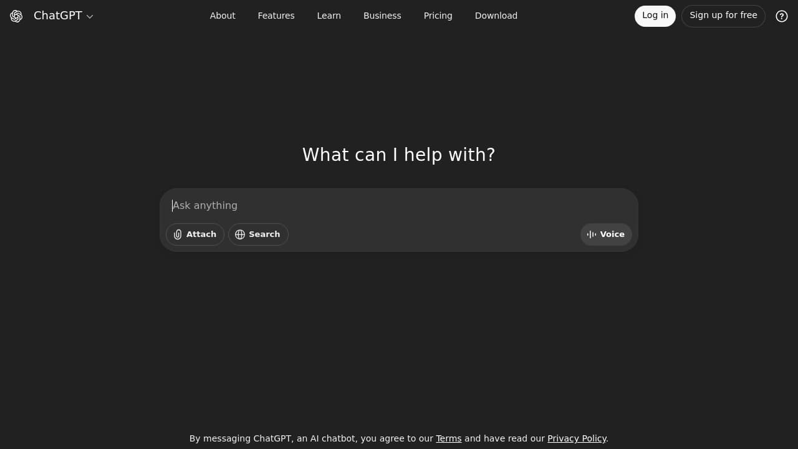Image resolution: width=798 pixels, height=449 pixels.
Task: Enable Voice conversation mode
Action: click(x=605, y=234)
